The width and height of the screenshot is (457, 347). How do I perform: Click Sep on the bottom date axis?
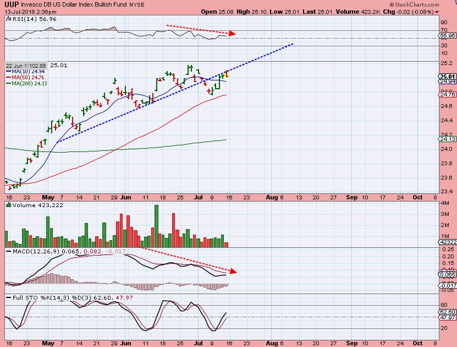pos(352,344)
